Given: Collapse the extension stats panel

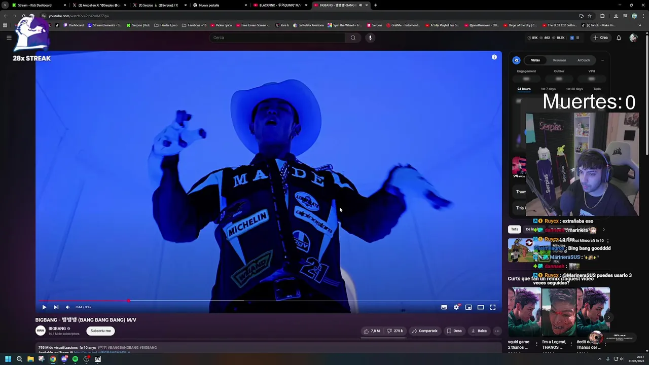Looking at the screenshot, I should (x=602, y=60).
